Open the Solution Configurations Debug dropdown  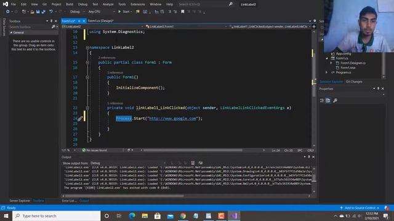77,12
